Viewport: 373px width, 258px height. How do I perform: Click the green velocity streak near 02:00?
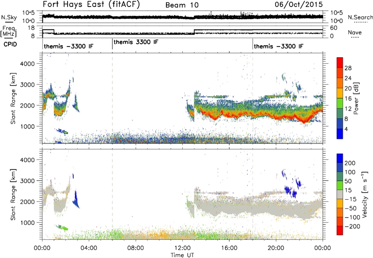pos(62,227)
